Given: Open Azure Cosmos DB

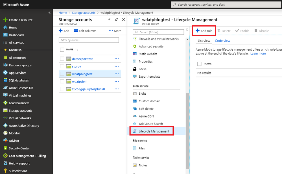Looking at the screenshot, I should [21, 88].
